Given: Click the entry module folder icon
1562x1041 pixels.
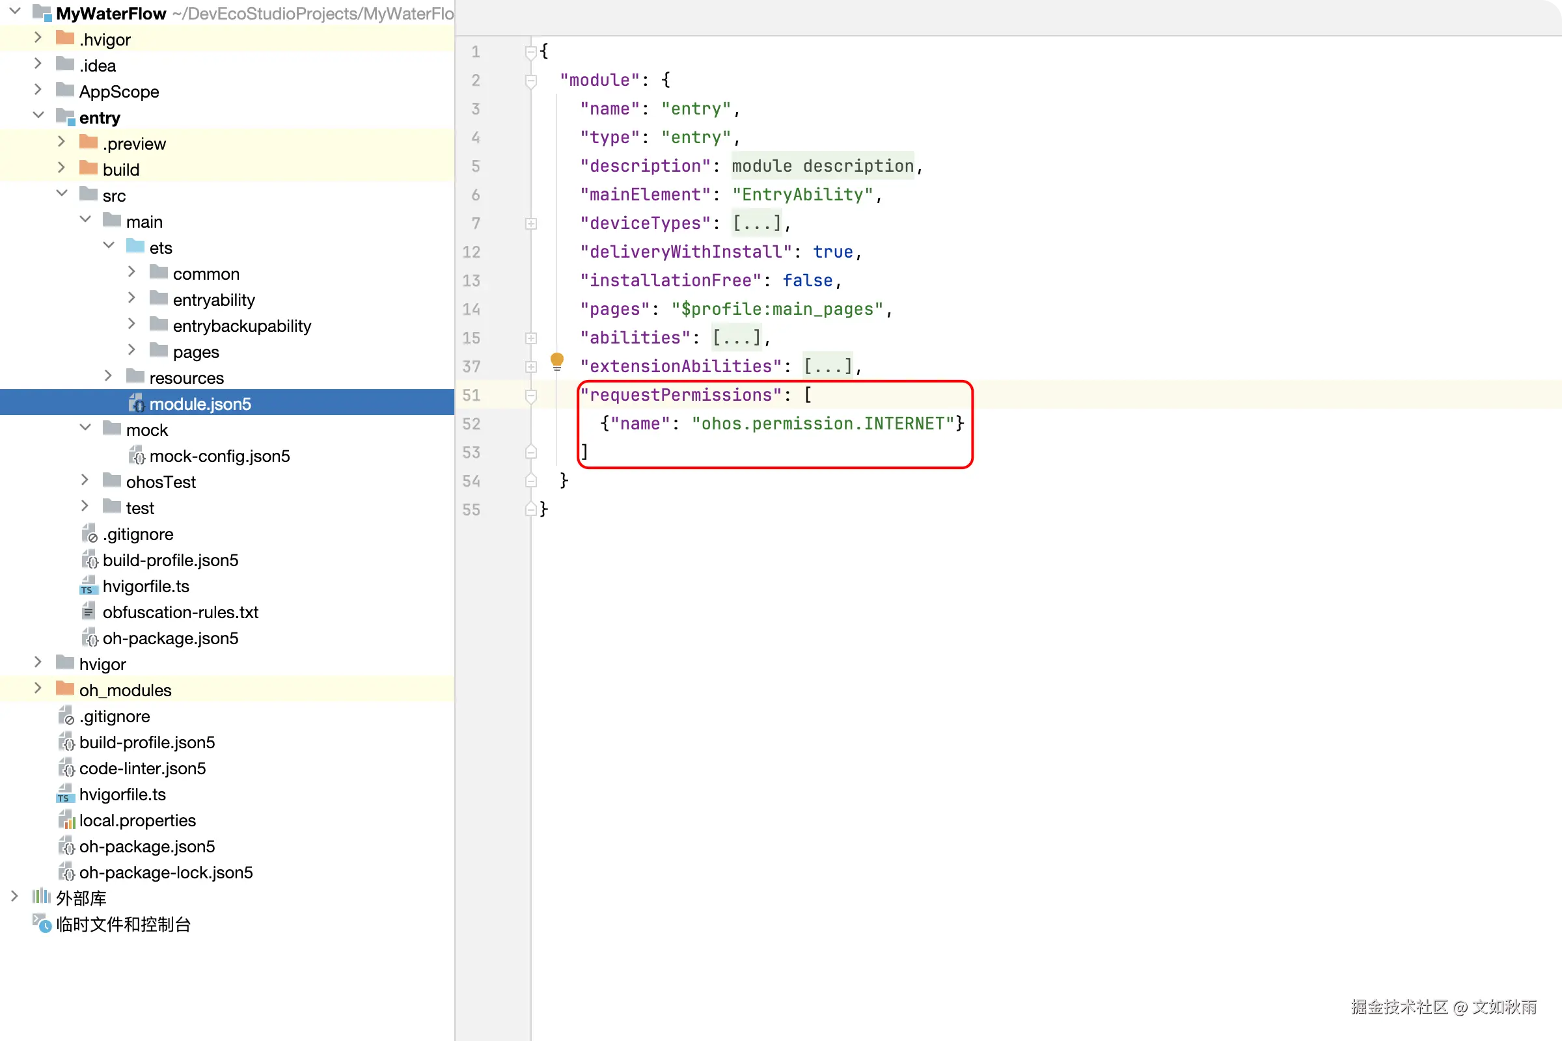Looking at the screenshot, I should tap(65, 118).
